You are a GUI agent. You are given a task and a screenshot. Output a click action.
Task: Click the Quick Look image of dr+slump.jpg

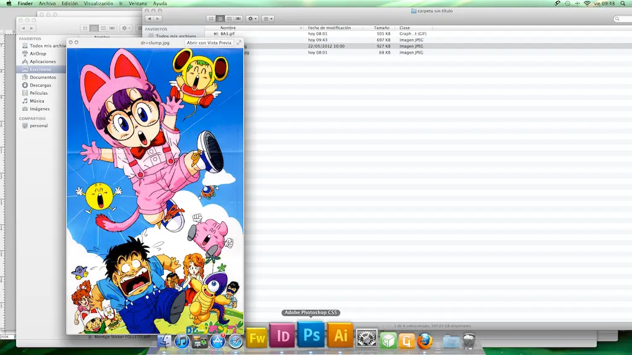[x=155, y=191]
